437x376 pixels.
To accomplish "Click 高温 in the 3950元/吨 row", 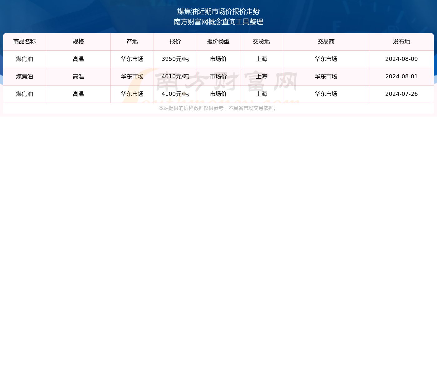I will coord(78,59).
